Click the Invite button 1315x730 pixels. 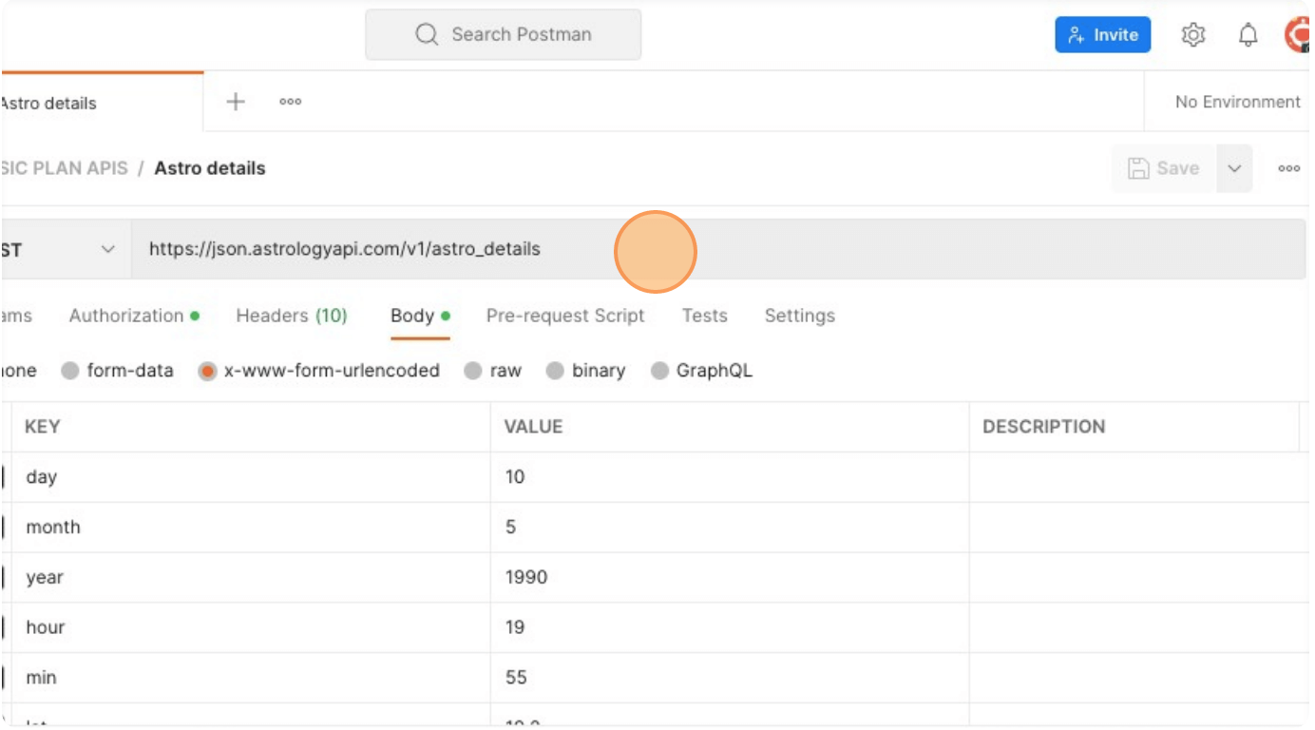[x=1102, y=34]
